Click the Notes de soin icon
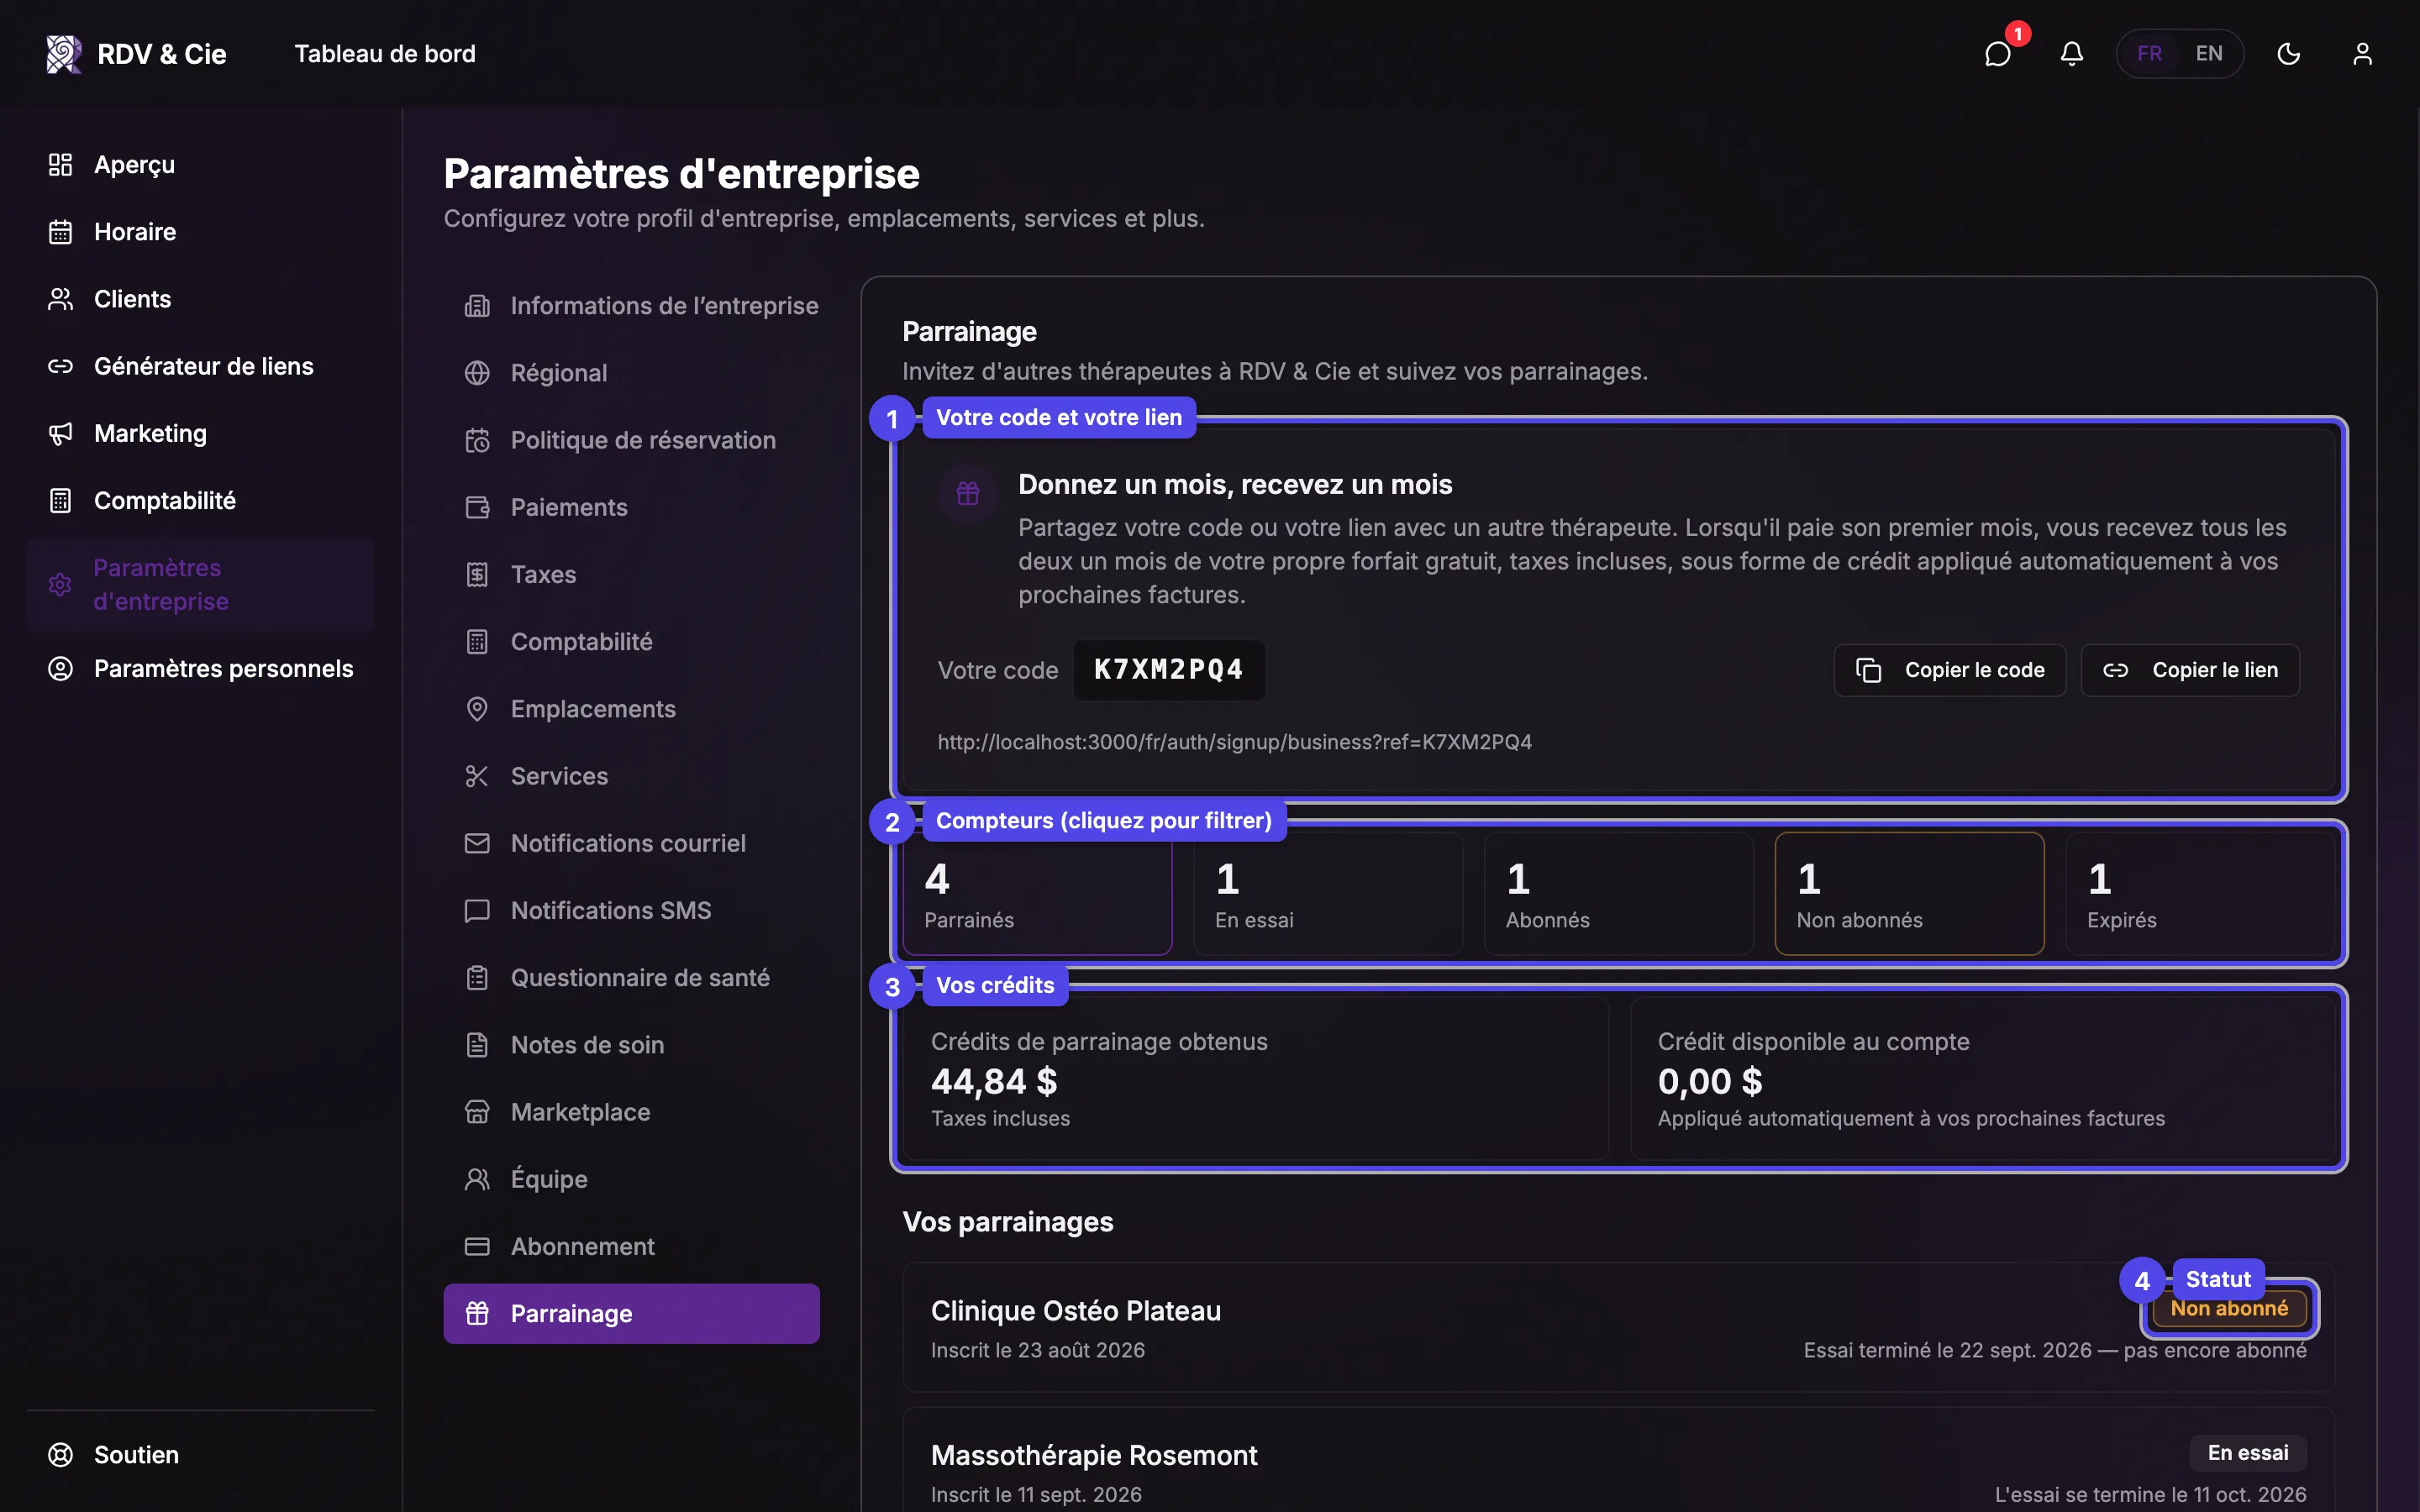The width and height of the screenshot is (2420, 1512). pos(477,1045)
